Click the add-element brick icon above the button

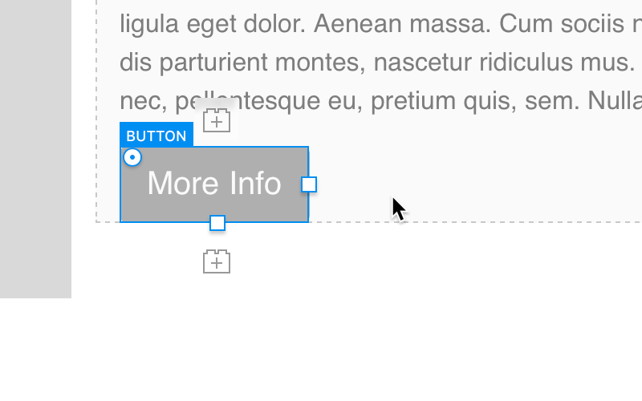click(217, 120)
